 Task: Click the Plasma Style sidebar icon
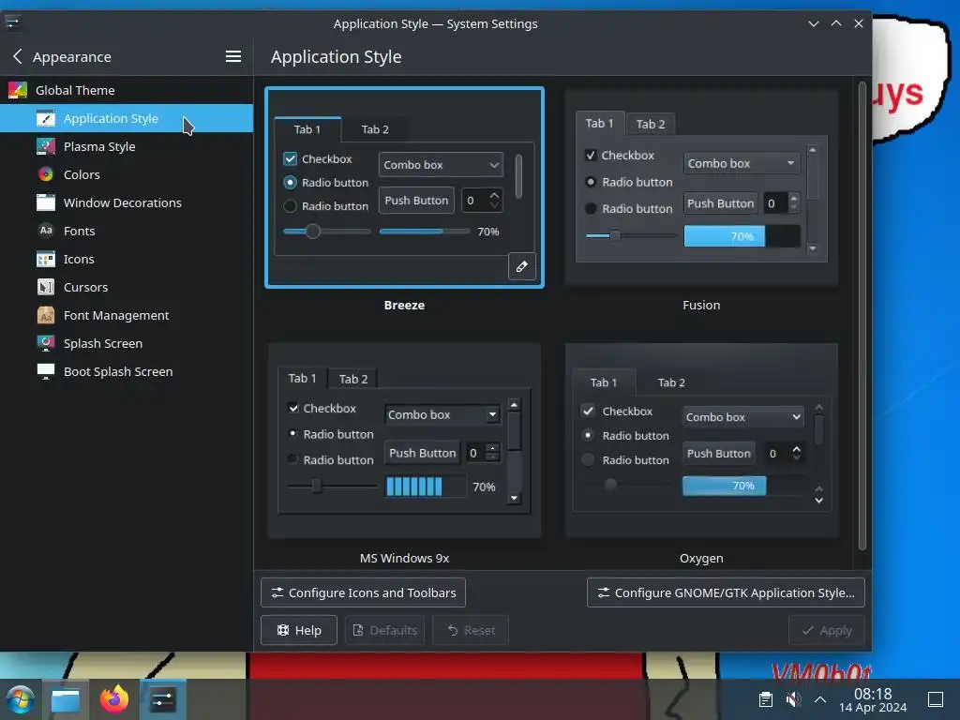click(x=46, y=146)
